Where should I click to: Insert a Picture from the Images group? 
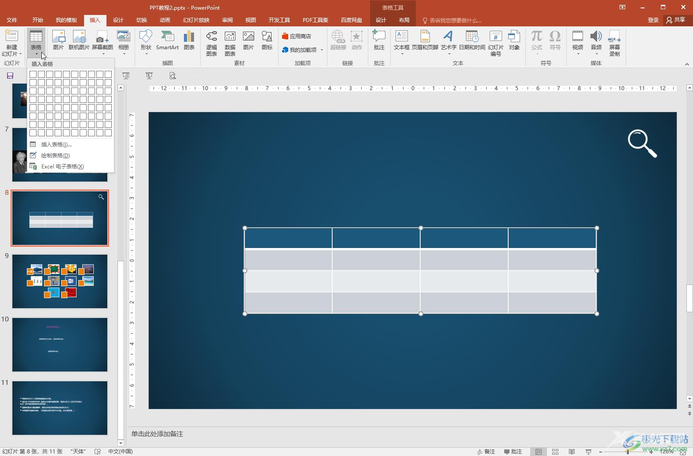coord(58,40)
